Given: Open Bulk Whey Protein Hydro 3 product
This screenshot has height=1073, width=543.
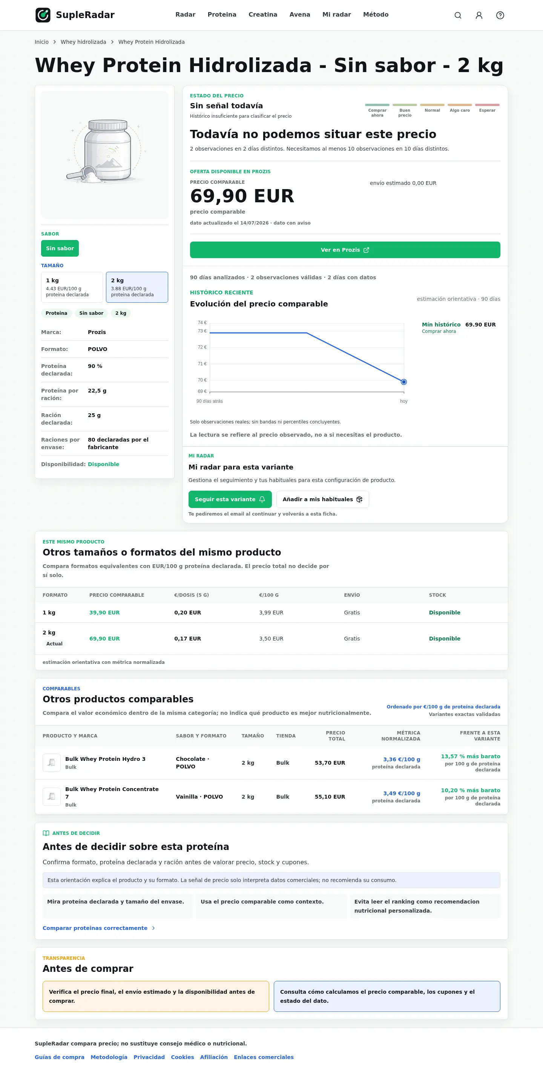Looking at the screenshot, I should pyautogui.click(x=105, y=759).
